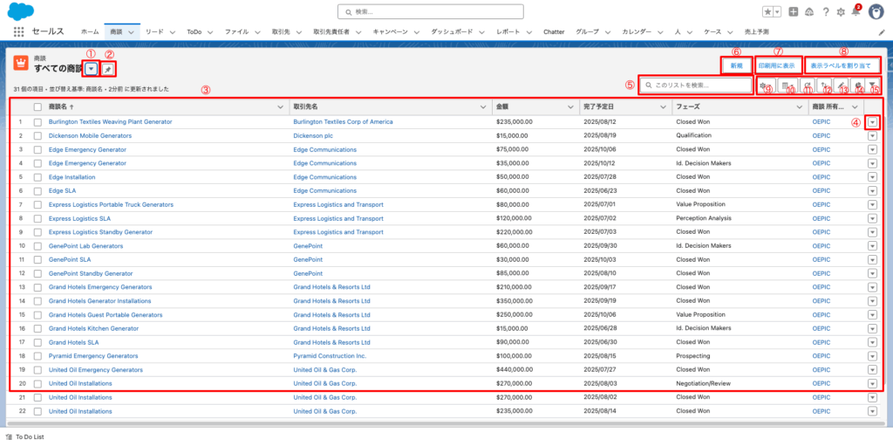Screen dimensions: 893x446
Task: Focus the このリストを検索 field
Action: (698, 86)
